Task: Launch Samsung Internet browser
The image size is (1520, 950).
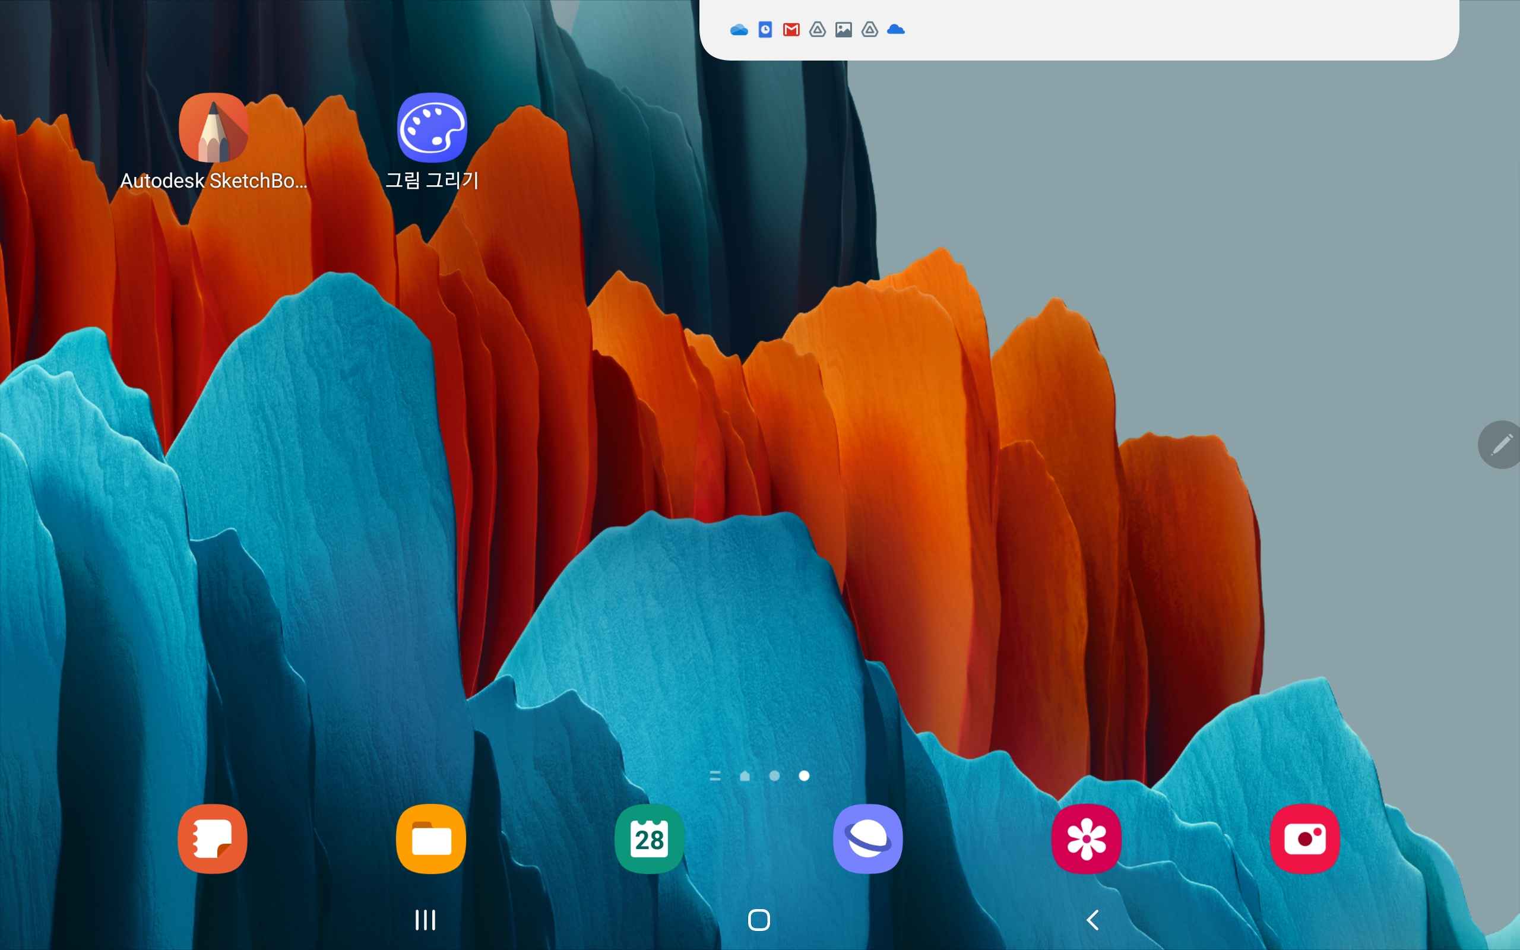Action: [868, 838]
